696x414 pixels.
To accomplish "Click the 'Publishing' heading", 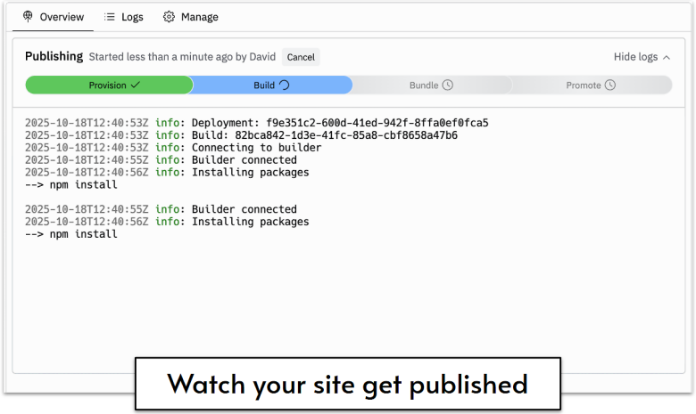I will pyautogui.click(x=54, y=57).
